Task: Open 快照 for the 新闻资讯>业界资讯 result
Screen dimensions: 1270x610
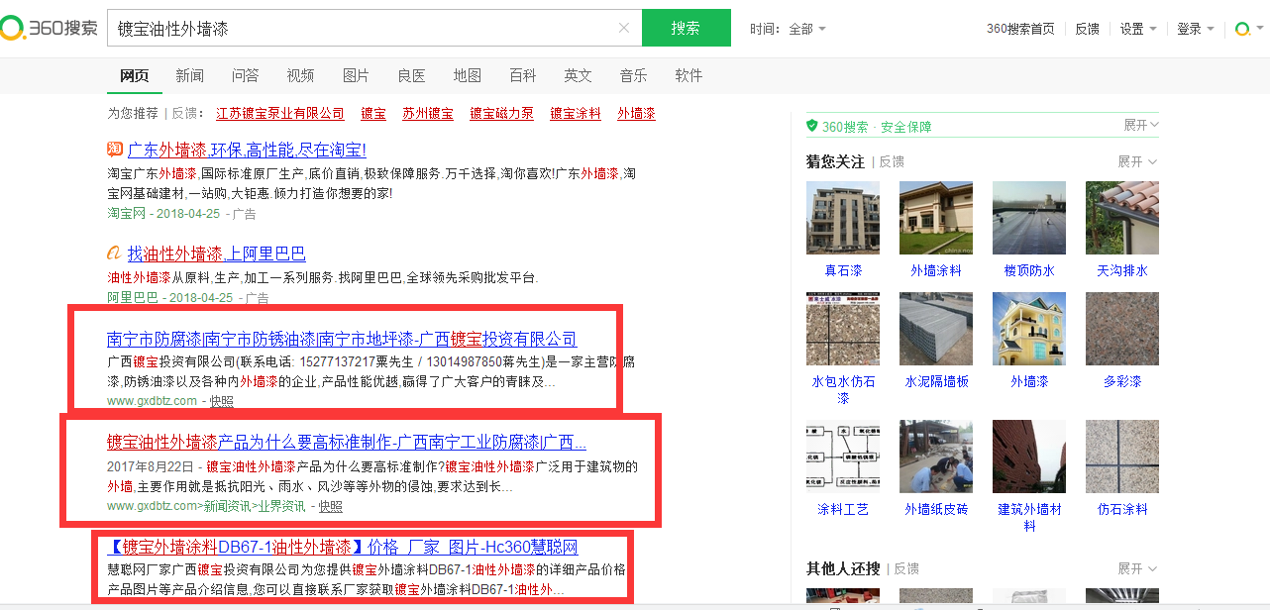Action: click(330, 506)
